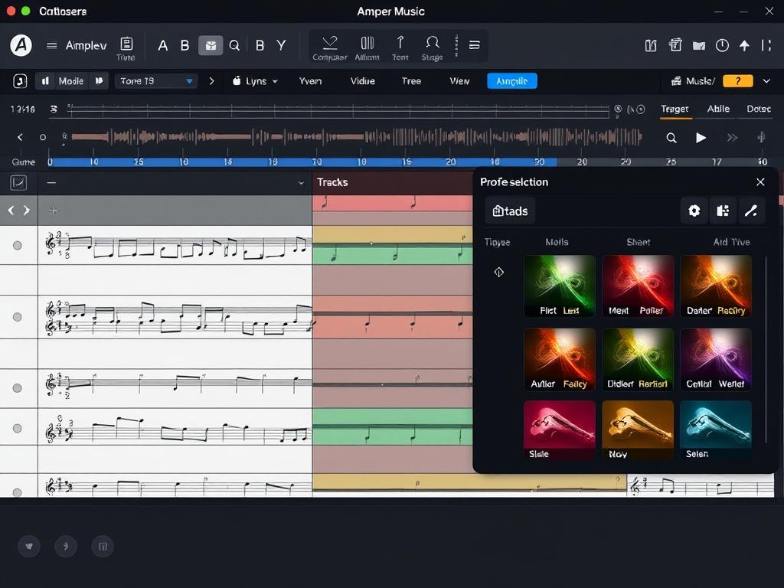Viewport: 784px width, 588px height.
Task: Click the Stage tool icon
Action: (x=432, y=48)
